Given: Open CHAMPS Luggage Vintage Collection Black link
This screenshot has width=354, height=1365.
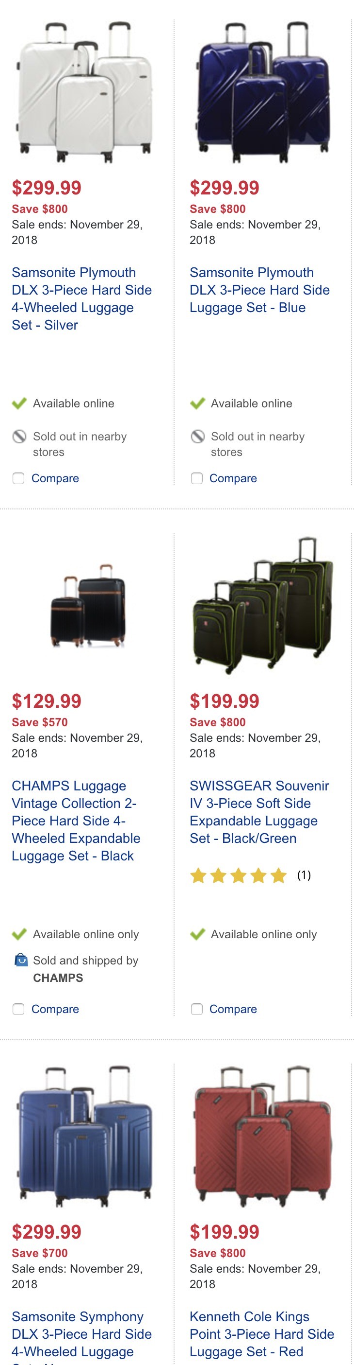Looking at the screenshot, I should pyautogui.click(x=76, y=821).
